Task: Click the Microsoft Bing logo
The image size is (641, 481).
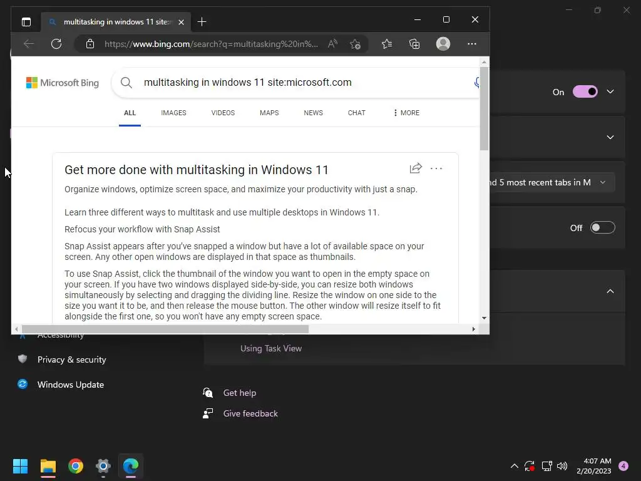Action: coord(63,83)
